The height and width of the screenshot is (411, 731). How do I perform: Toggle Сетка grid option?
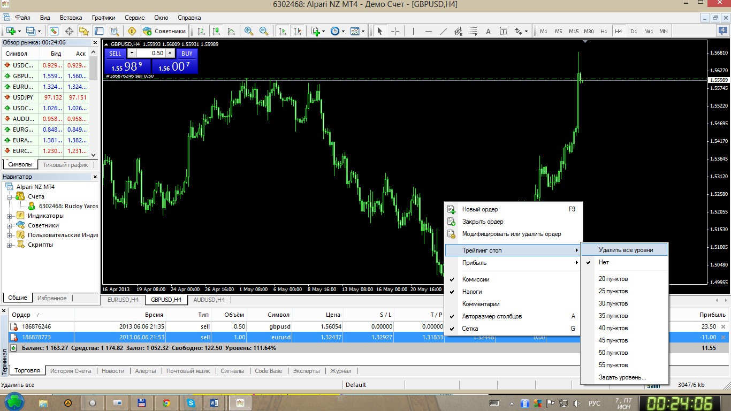tap(470, 329)
